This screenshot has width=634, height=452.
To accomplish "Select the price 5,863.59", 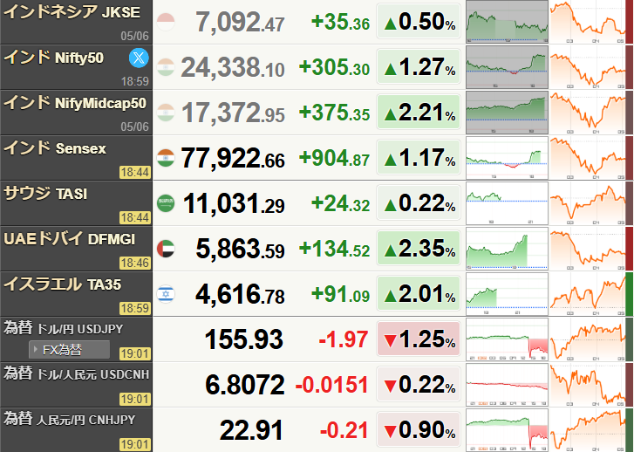I will 240,249.
